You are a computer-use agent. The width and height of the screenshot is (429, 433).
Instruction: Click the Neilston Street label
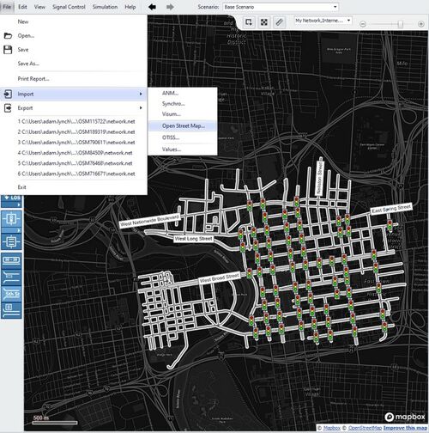tap(319, 178)
